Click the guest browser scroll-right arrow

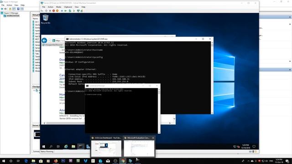170,123
